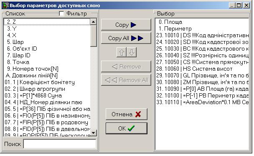254x156 pixels.
Task: Click the list scrollbar down arrow
Action: point(94,133)
